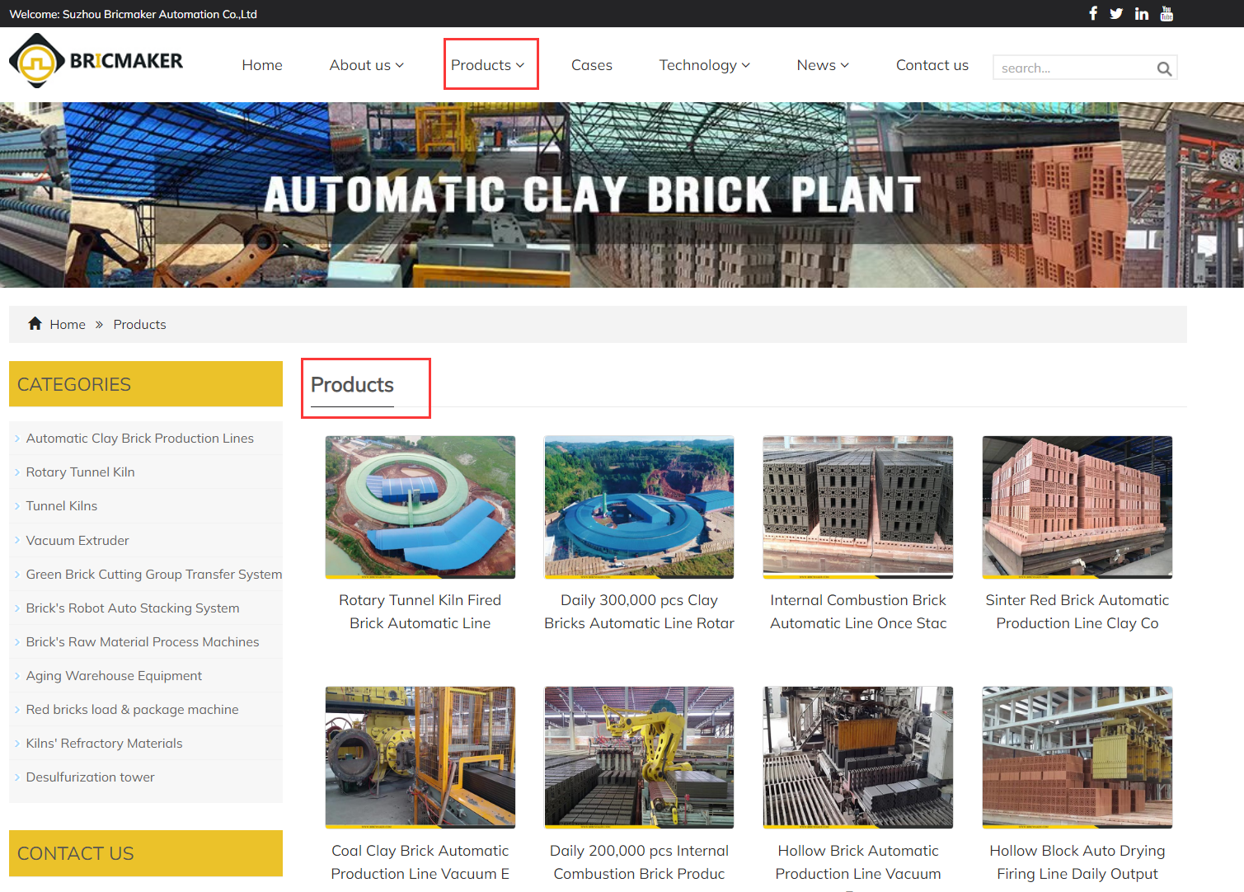Click the breadcrumb home icon

[x=35, y=324]
